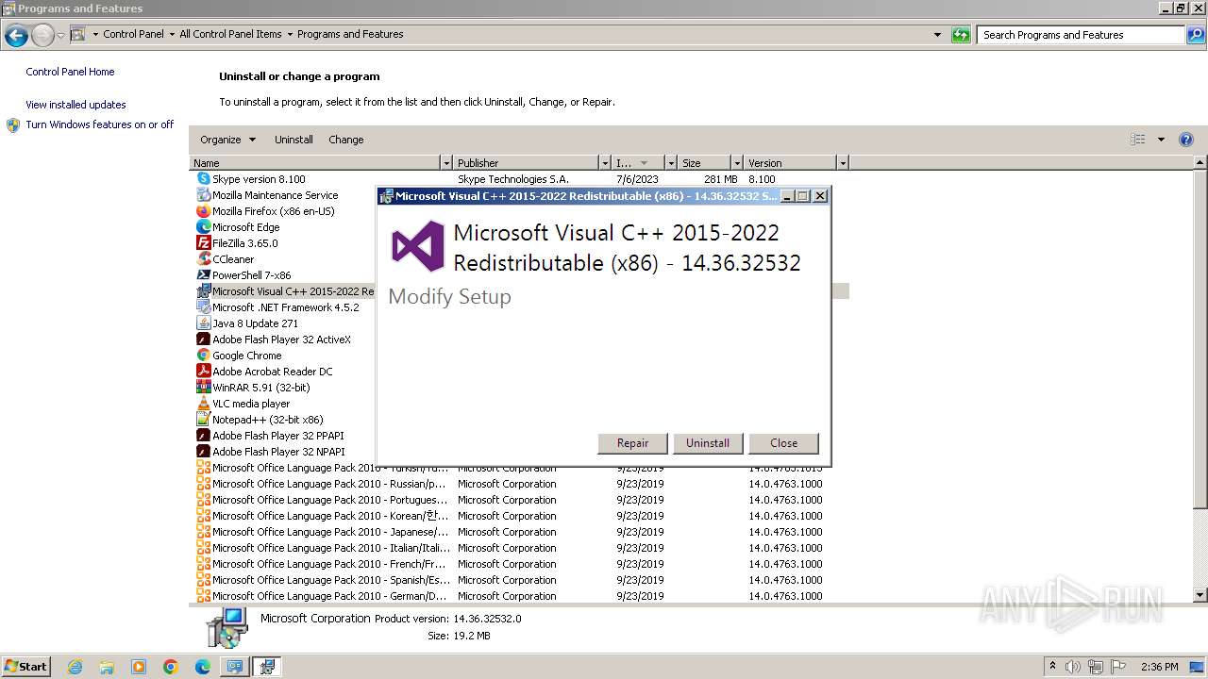1208x679 pixels.
Task: Click Close button in Modify Setup dialog
Action: (x=783, y=443)
